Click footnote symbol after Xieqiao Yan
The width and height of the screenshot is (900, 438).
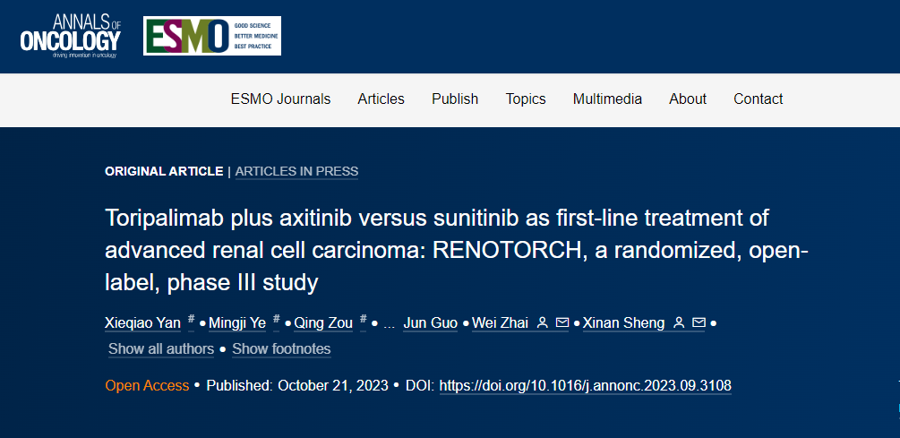(191, 320)
